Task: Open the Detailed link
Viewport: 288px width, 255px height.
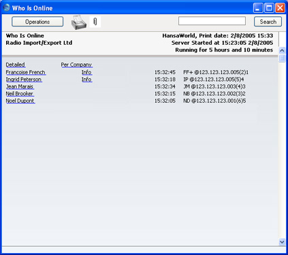Action: click(16, 65)
